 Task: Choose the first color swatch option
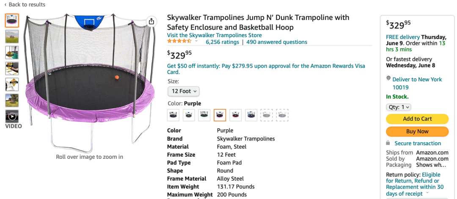[173, 115]
